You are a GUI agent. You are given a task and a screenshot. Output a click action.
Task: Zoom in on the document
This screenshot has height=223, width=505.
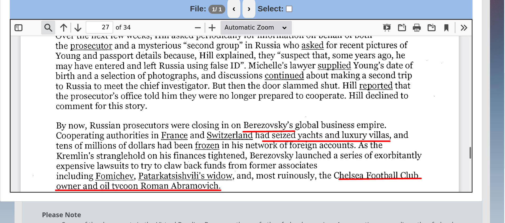coord(212,27)
